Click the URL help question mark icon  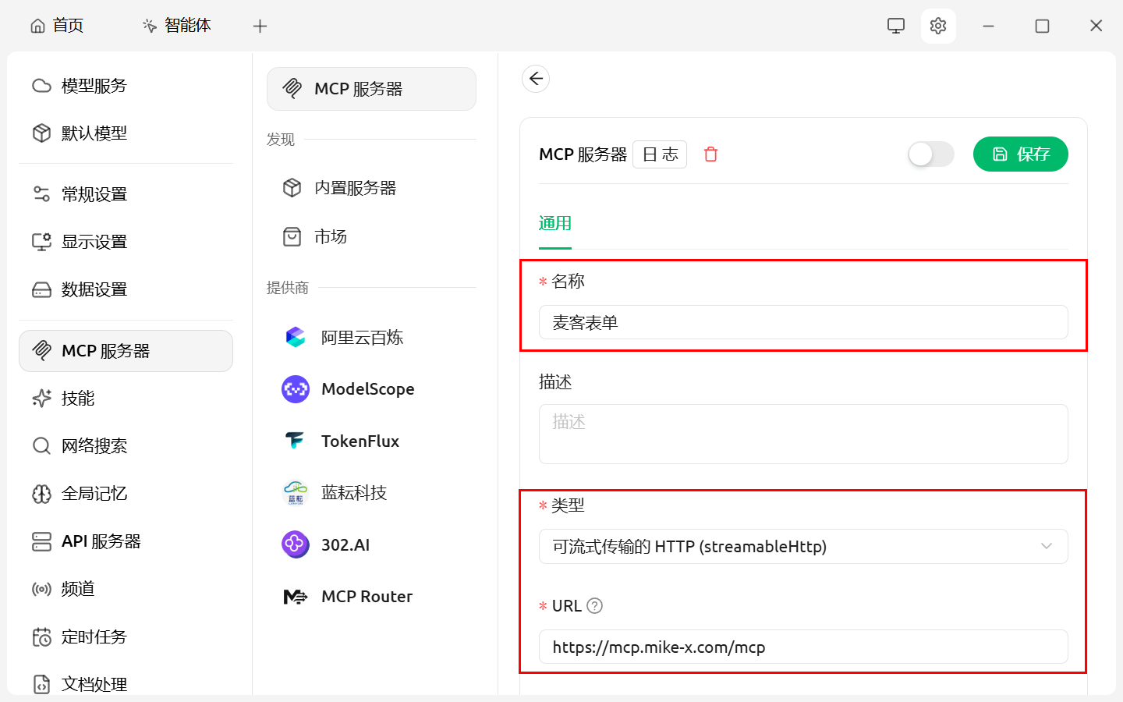click(594, 606)
